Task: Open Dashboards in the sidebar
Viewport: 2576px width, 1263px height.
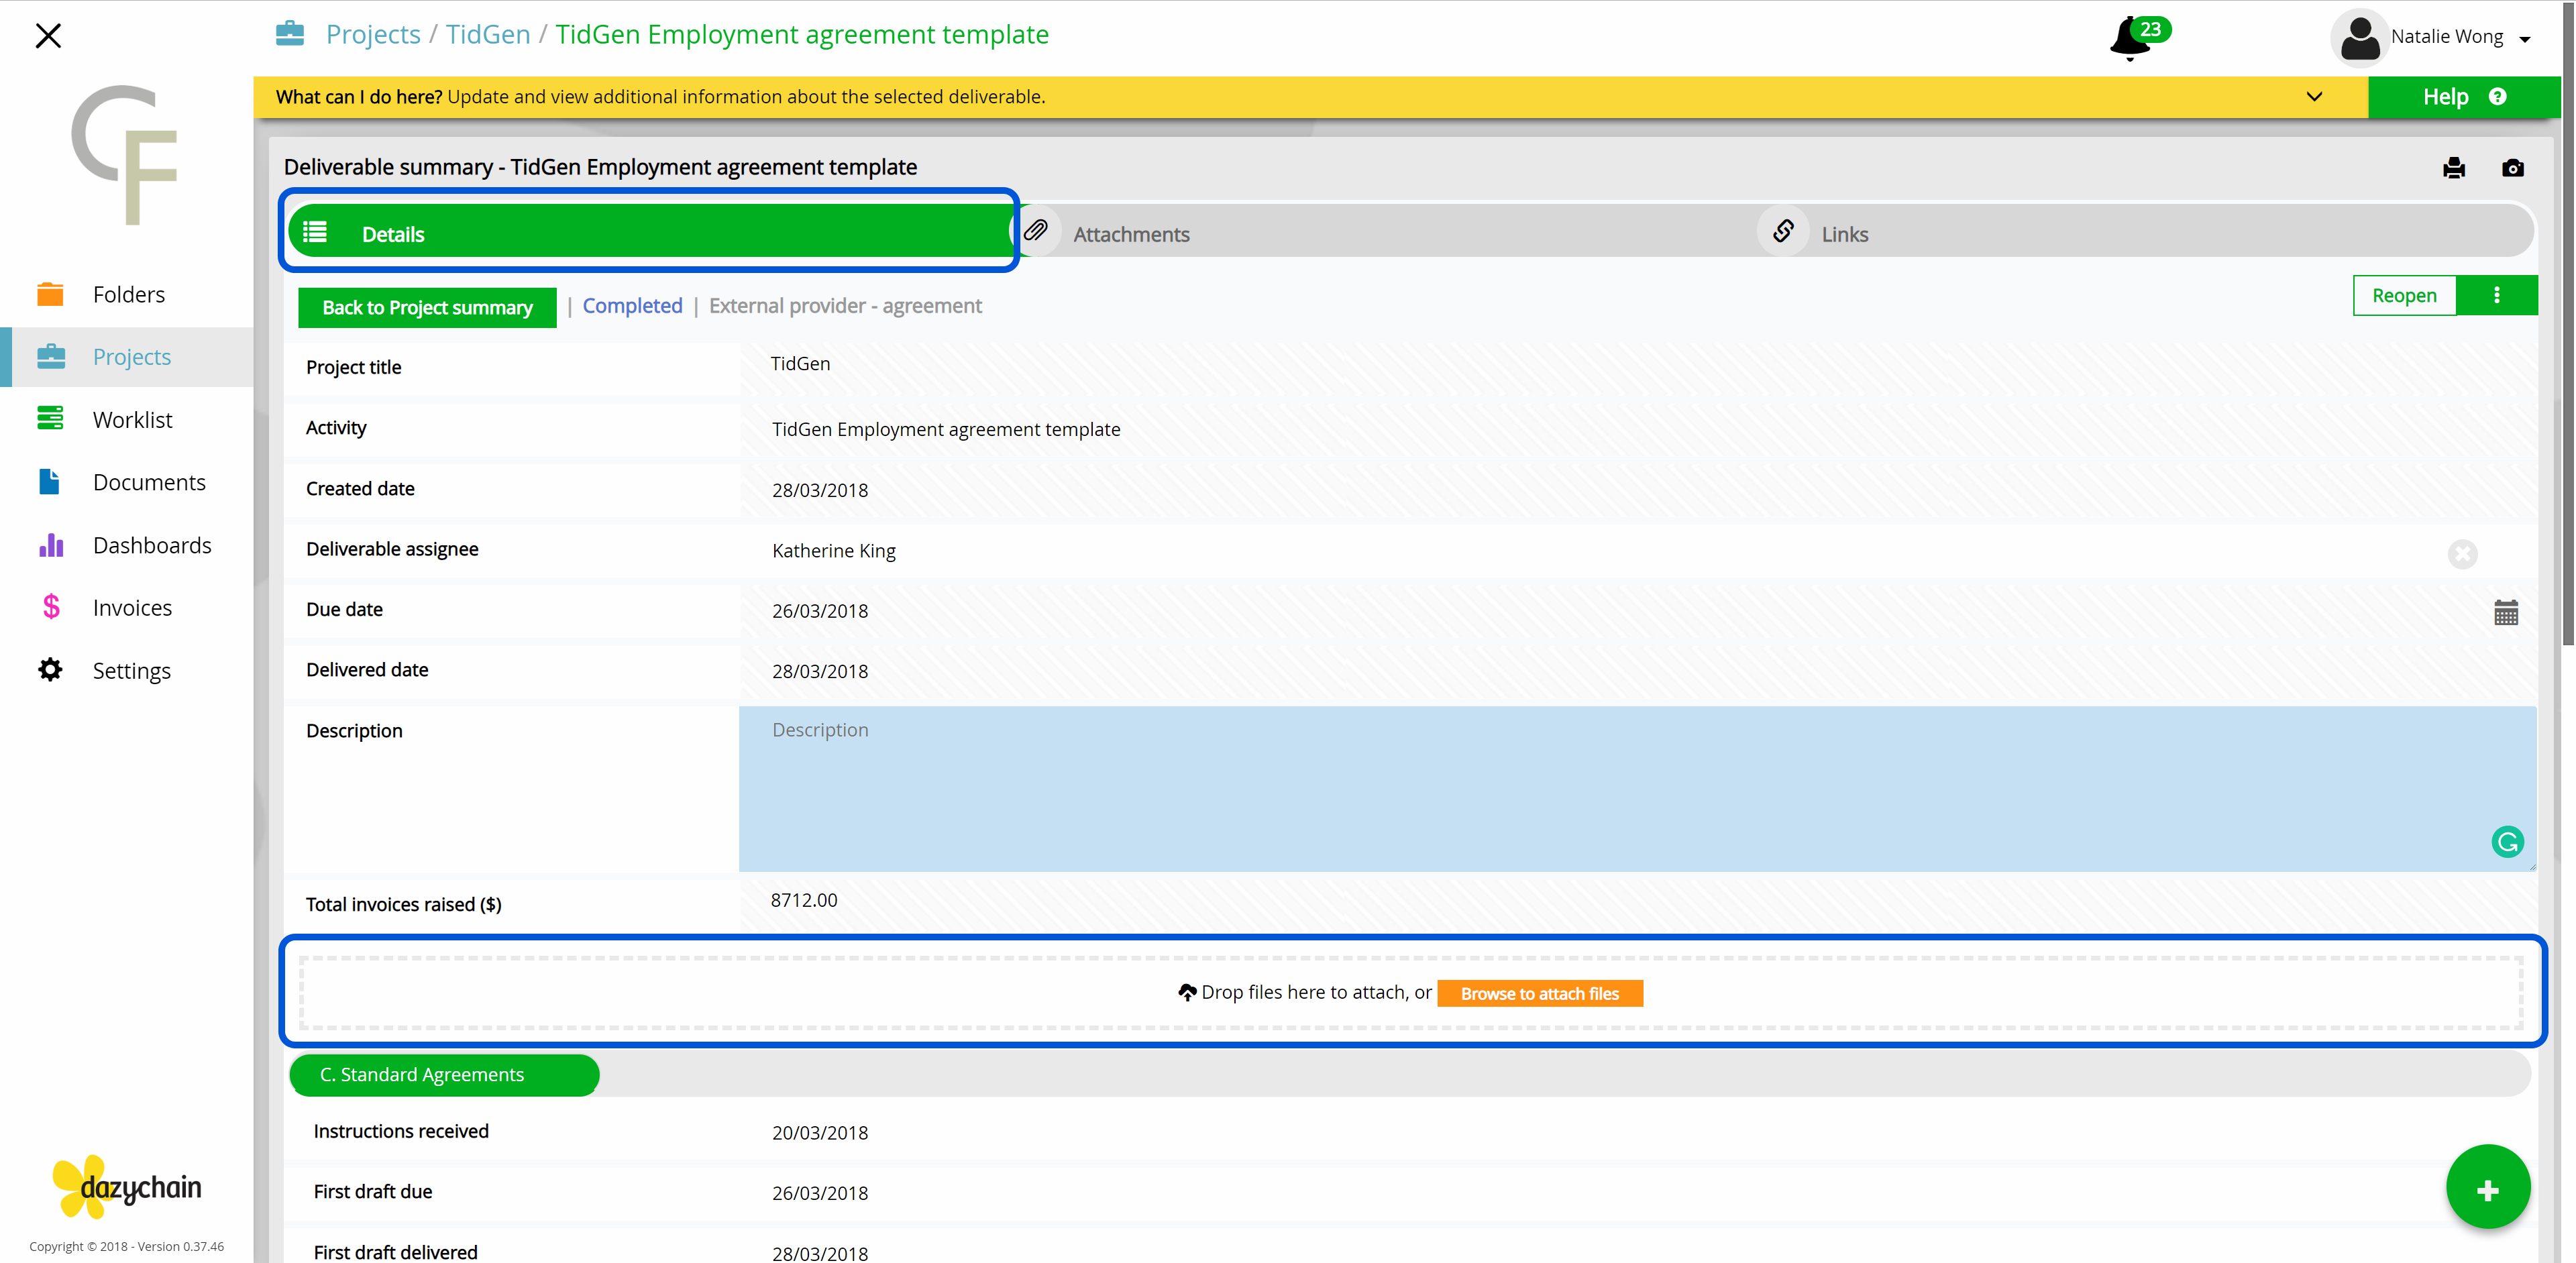Action: [x=127, y=546]
